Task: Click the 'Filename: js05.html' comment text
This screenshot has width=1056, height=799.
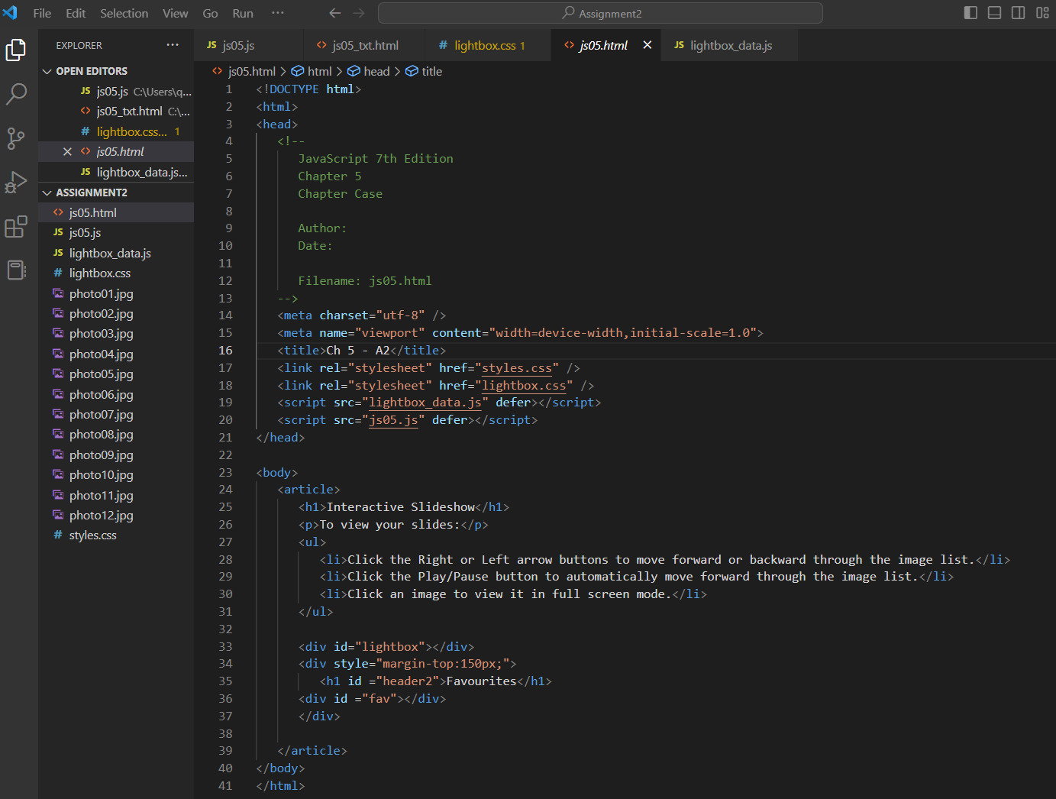Action: 365,281
